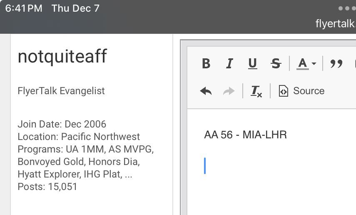Apply strikethrough formatting
The height and width of the screenshot is (215, 356).
point(276,63)
